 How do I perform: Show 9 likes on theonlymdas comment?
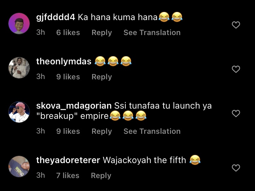pos(68,77)
